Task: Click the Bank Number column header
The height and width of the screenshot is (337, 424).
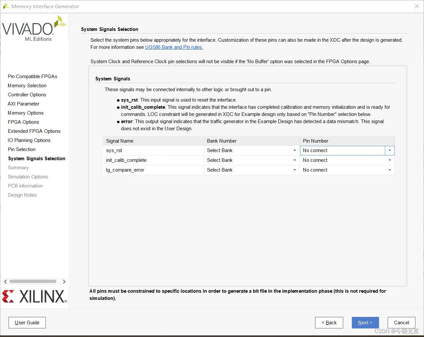Action: pos(252,141)
